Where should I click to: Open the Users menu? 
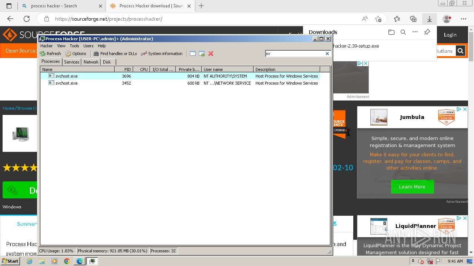click(x=89, y=46)
